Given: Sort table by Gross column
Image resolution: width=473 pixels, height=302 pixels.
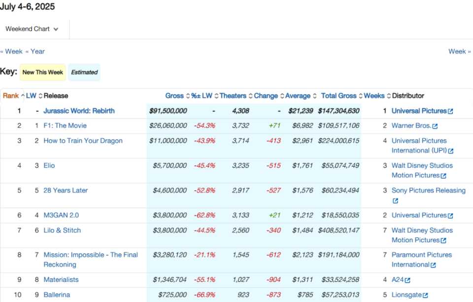Looking at the screenshot, I should click(x=177, y=96).
